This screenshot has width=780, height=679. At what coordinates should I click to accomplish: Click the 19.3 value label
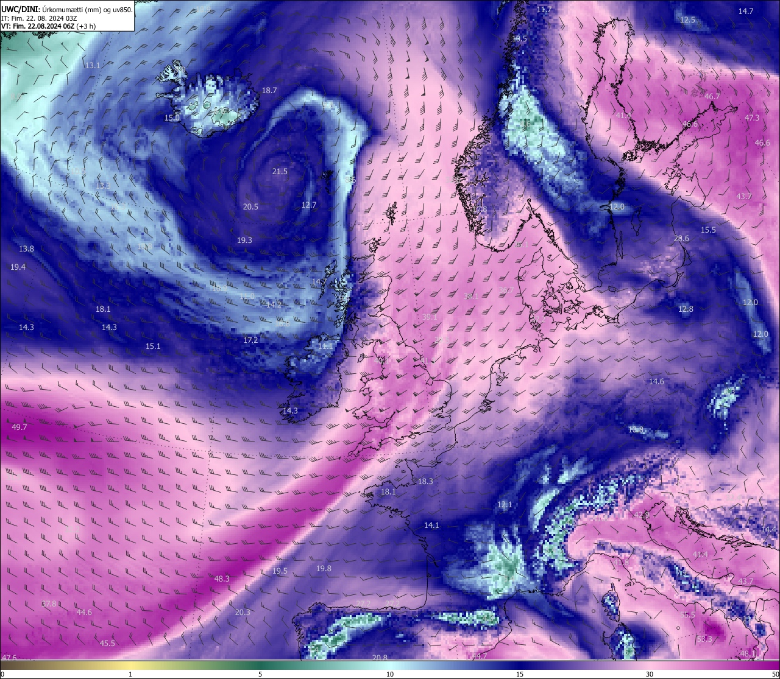[x=244, y=241]
